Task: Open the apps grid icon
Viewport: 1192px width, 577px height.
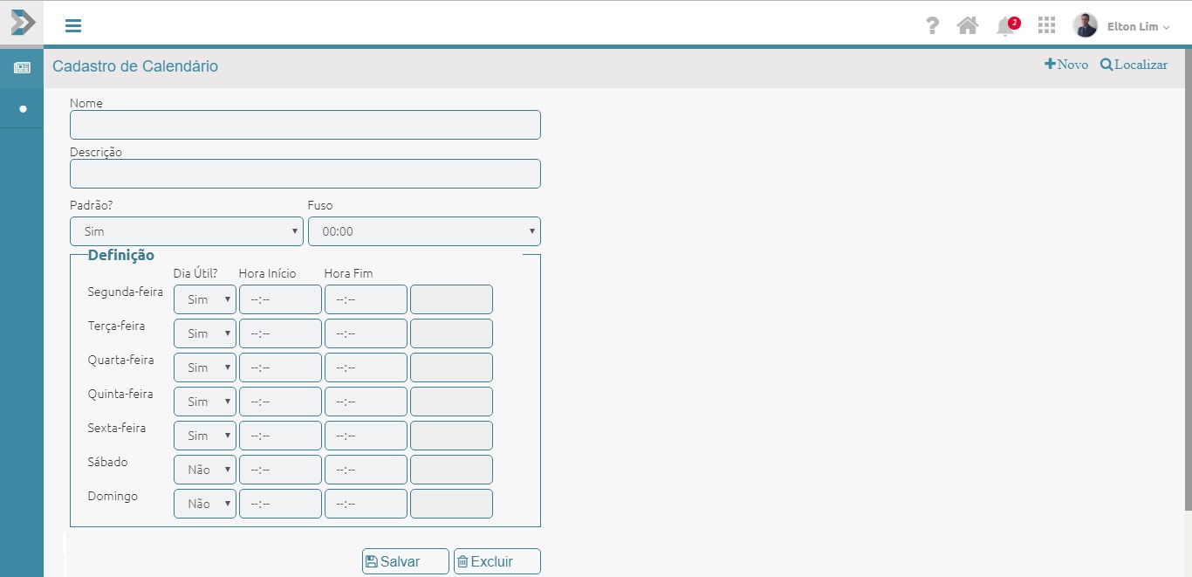Action: coord(1046,25)
